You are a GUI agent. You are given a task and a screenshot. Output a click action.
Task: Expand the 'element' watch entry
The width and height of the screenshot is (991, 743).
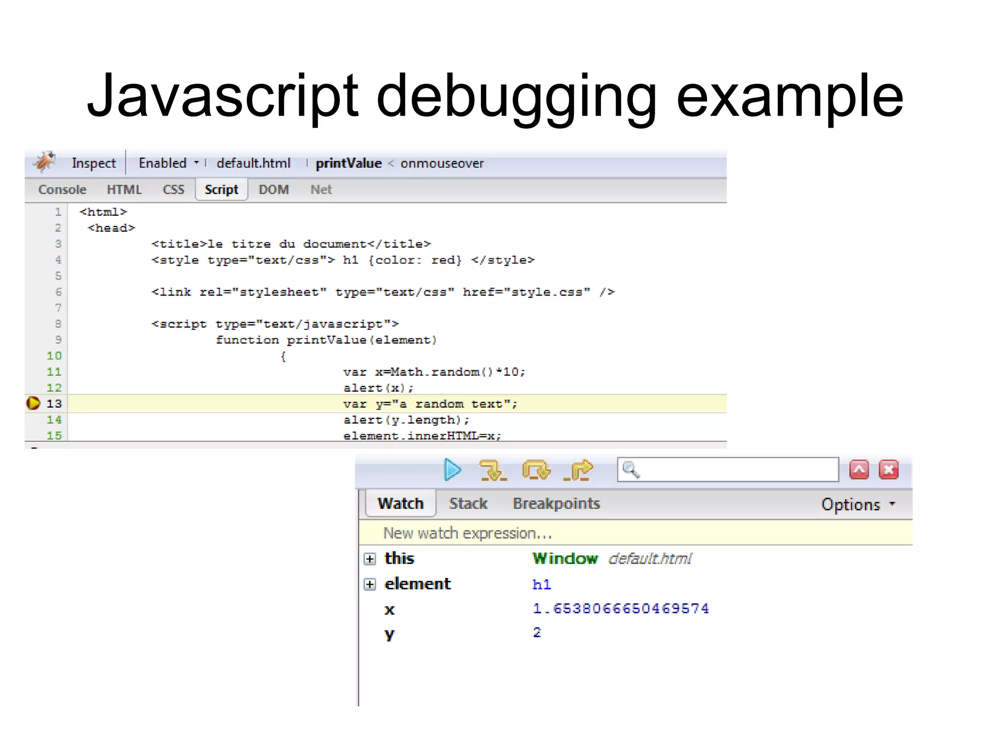[370, 584]
